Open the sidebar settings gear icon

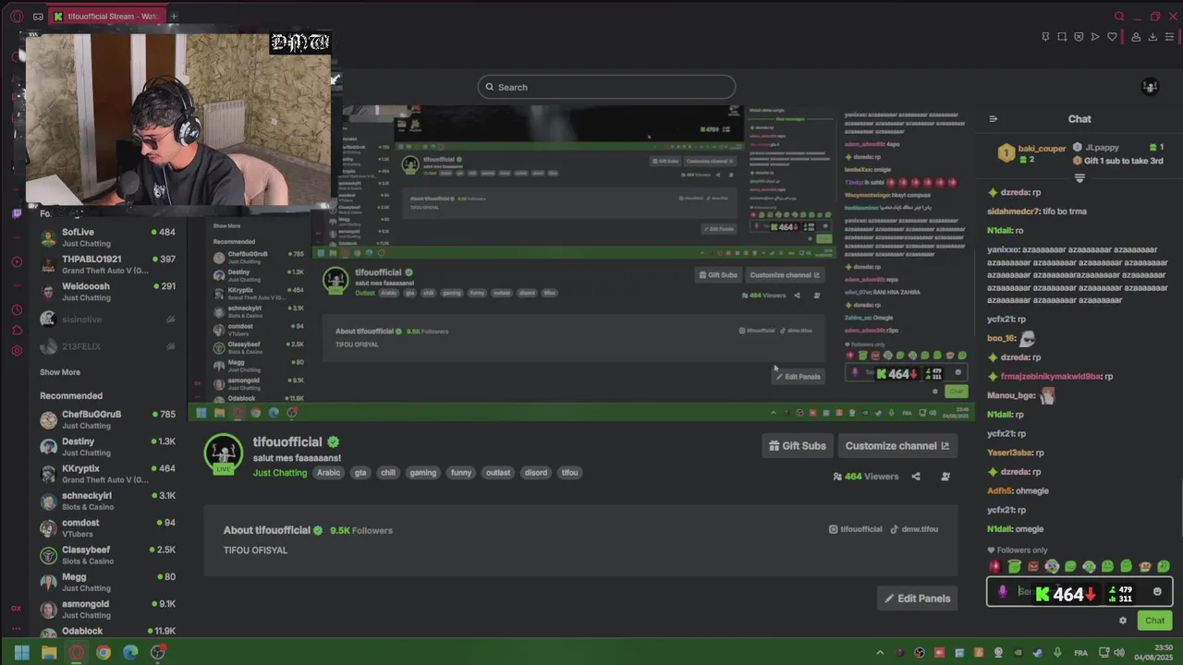17,350
